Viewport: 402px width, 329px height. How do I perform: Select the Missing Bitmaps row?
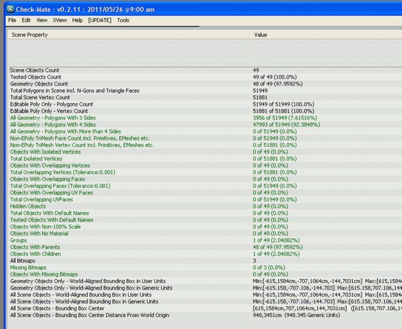(x=28, y=268)
